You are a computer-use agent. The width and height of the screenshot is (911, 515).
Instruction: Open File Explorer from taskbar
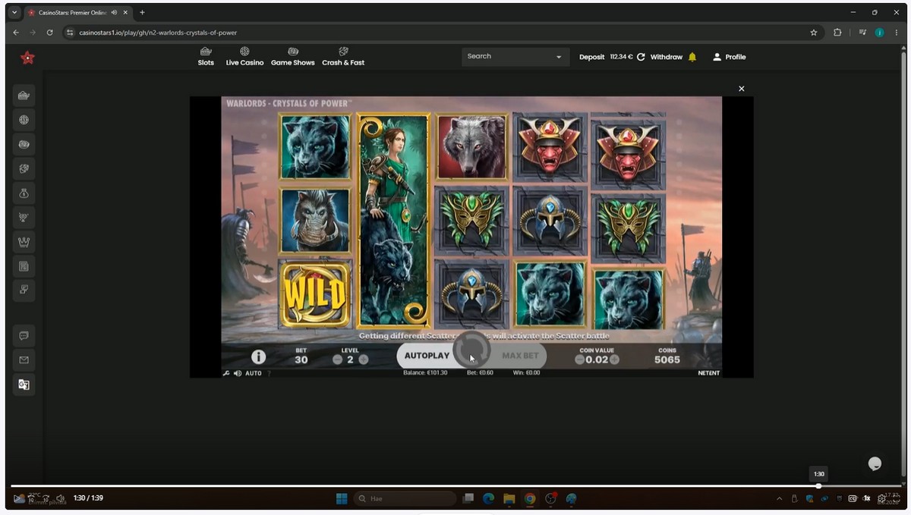[509, 498]
